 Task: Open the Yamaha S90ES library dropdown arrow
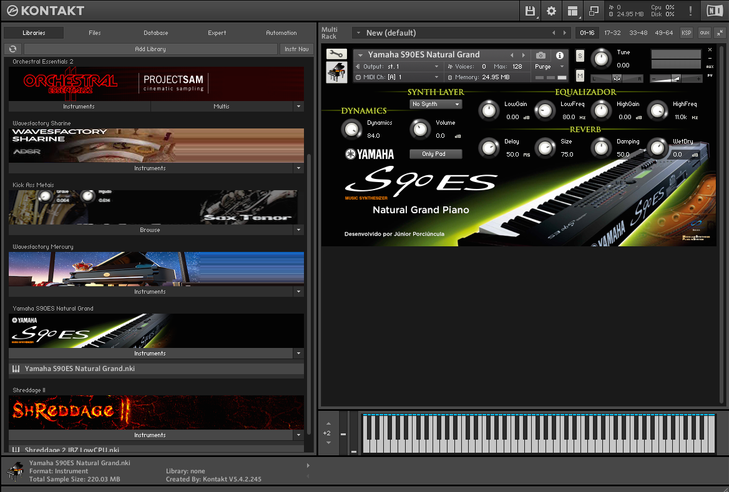(298, 354)
